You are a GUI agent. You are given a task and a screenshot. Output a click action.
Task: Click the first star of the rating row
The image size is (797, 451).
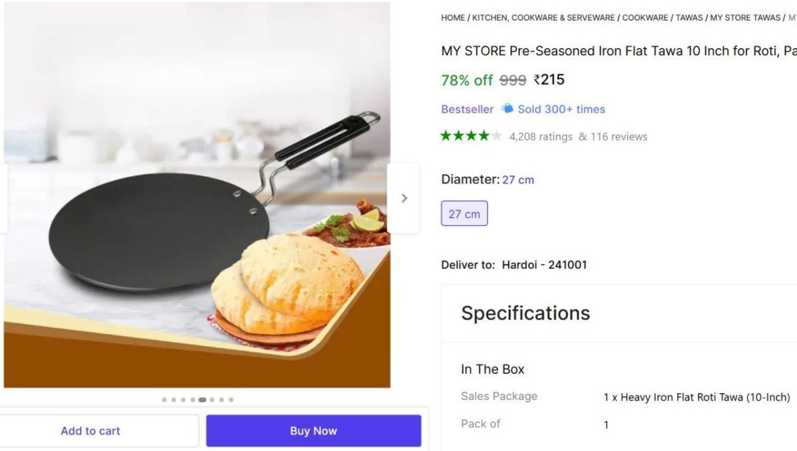point(445,135)
